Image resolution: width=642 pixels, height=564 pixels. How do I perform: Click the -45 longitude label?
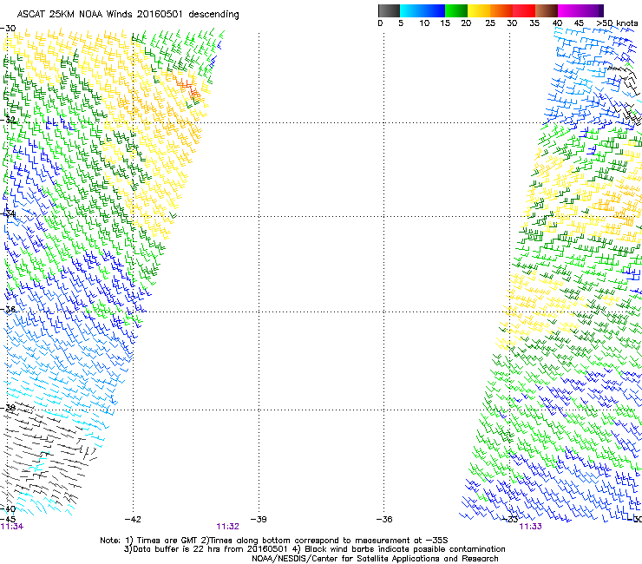pyautogui.click(x=8, y=520)
